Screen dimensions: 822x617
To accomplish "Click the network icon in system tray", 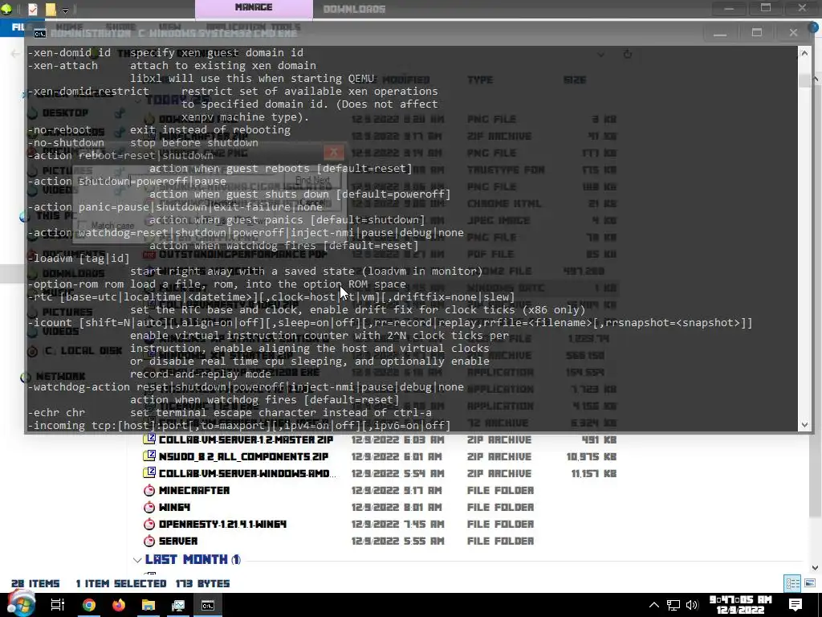I will coord(673,605).
